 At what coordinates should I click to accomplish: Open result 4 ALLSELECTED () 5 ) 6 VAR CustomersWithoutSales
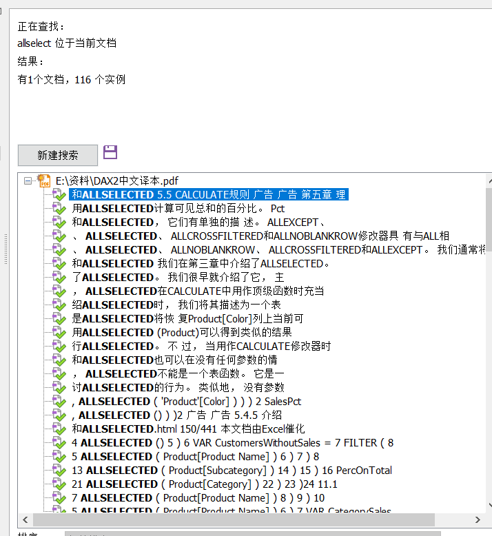[x=233, y=443]
